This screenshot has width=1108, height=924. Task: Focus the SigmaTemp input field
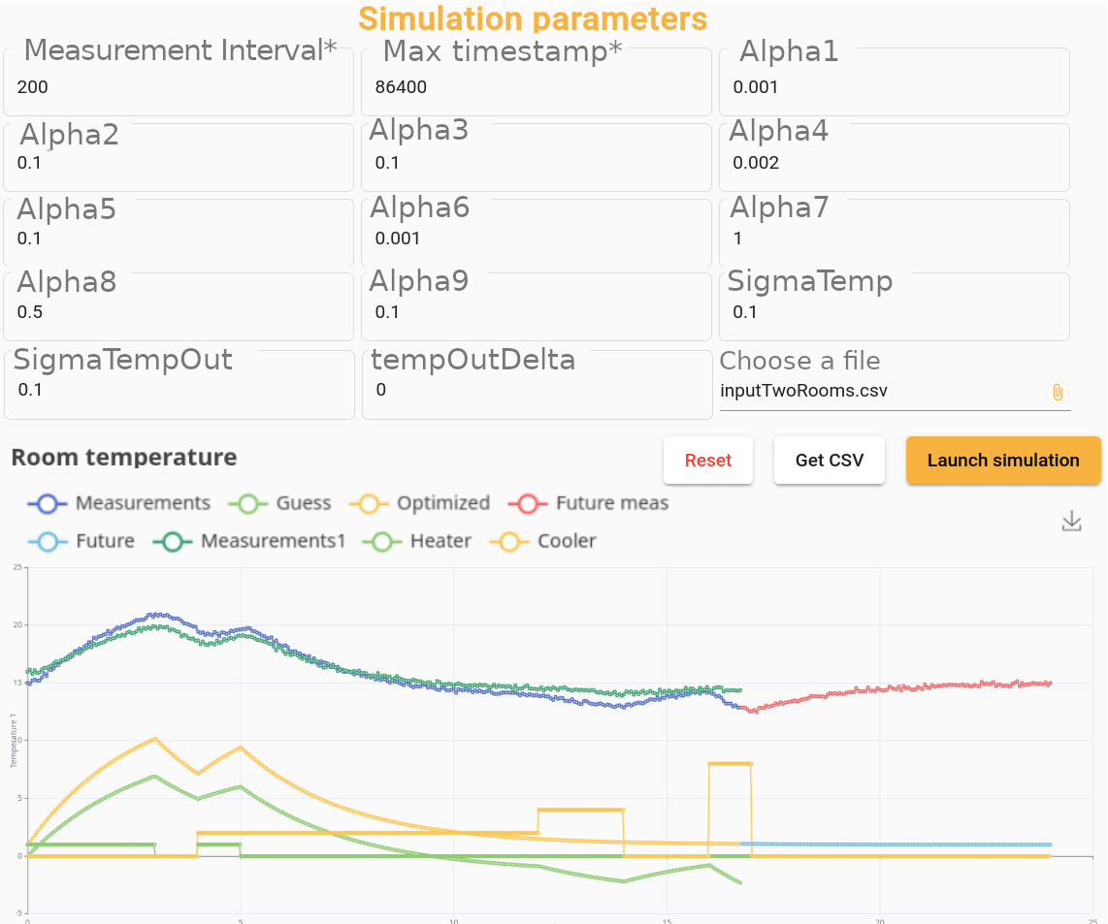click(x=895, y=312)
